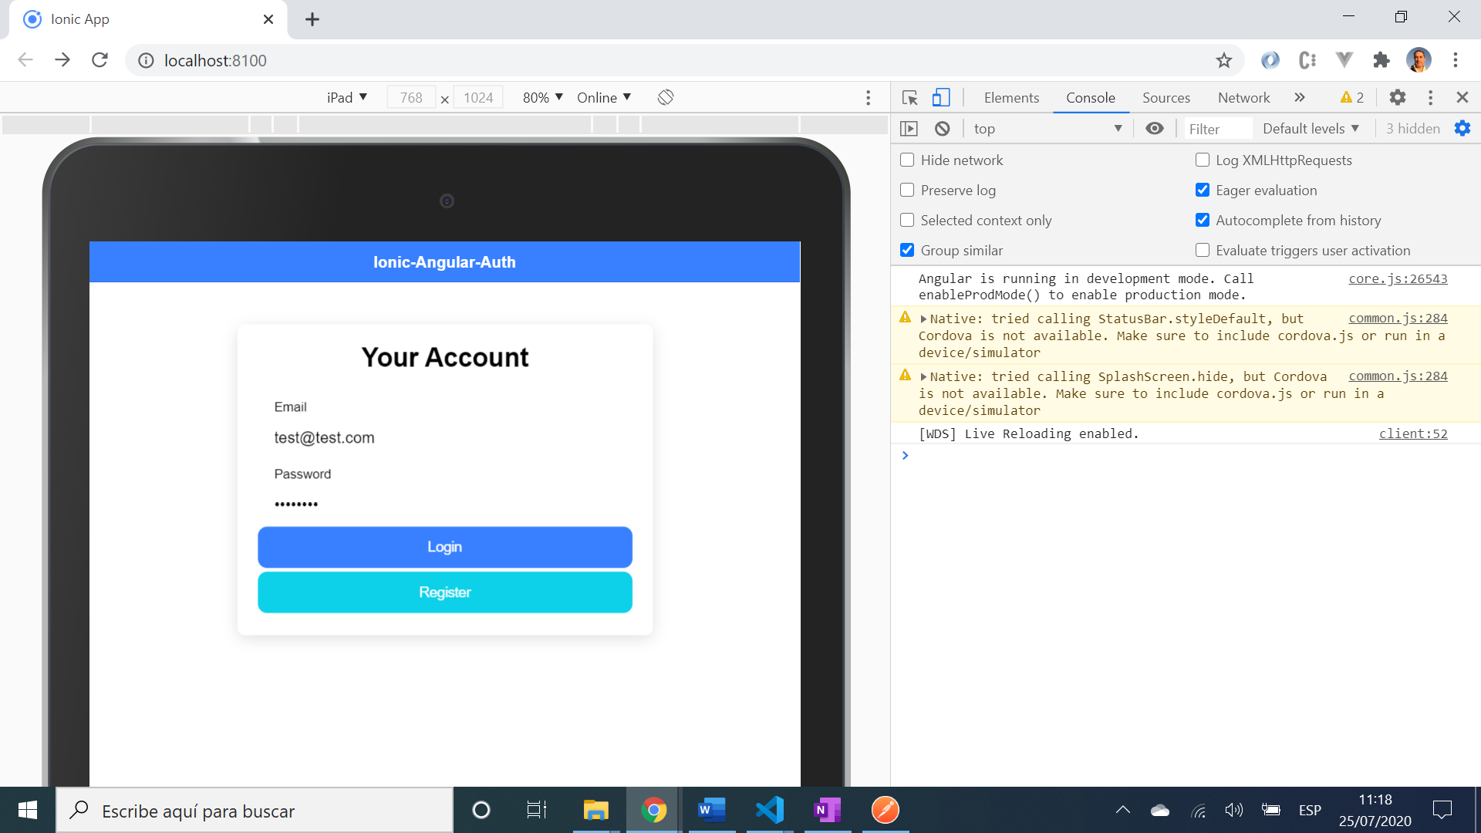Open the core.js:26543 source link
The width and height of the screenshot is (1481, 833).
coord(1397,278)
